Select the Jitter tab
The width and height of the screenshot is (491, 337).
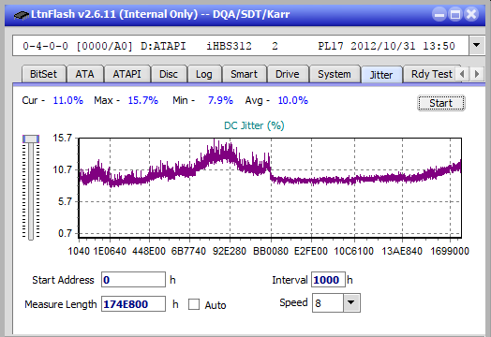point(381,75)
